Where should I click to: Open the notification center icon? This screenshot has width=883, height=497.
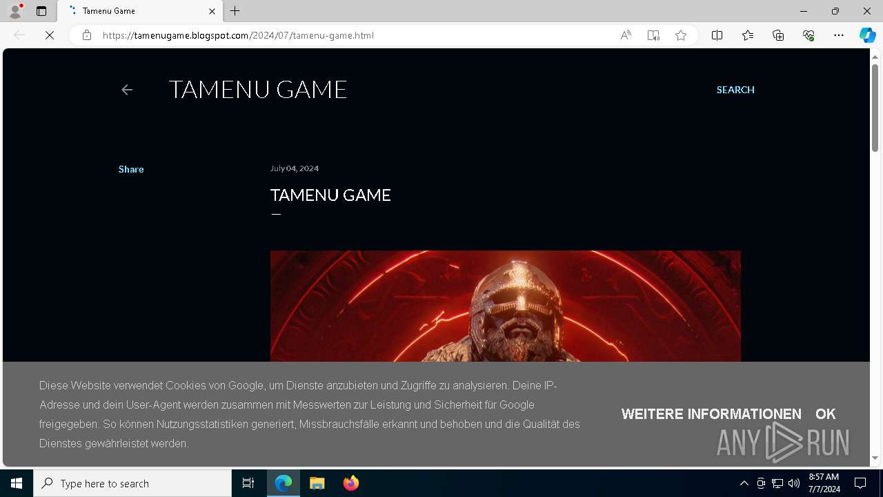pos(860,483)
